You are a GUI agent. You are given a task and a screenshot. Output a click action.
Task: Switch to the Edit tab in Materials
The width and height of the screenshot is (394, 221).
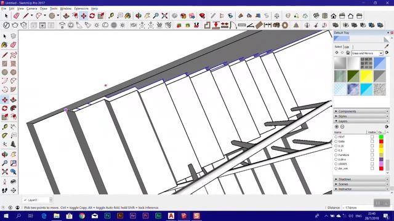pos(347,47)
